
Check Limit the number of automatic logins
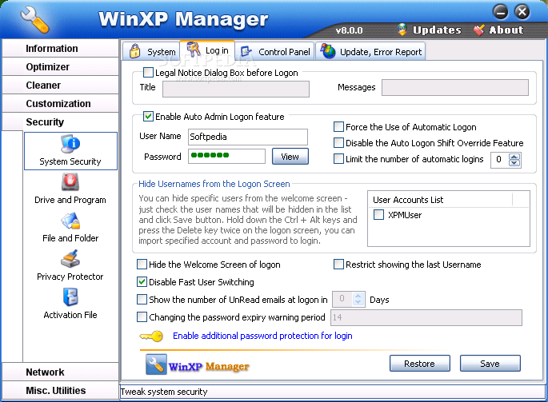338,159
